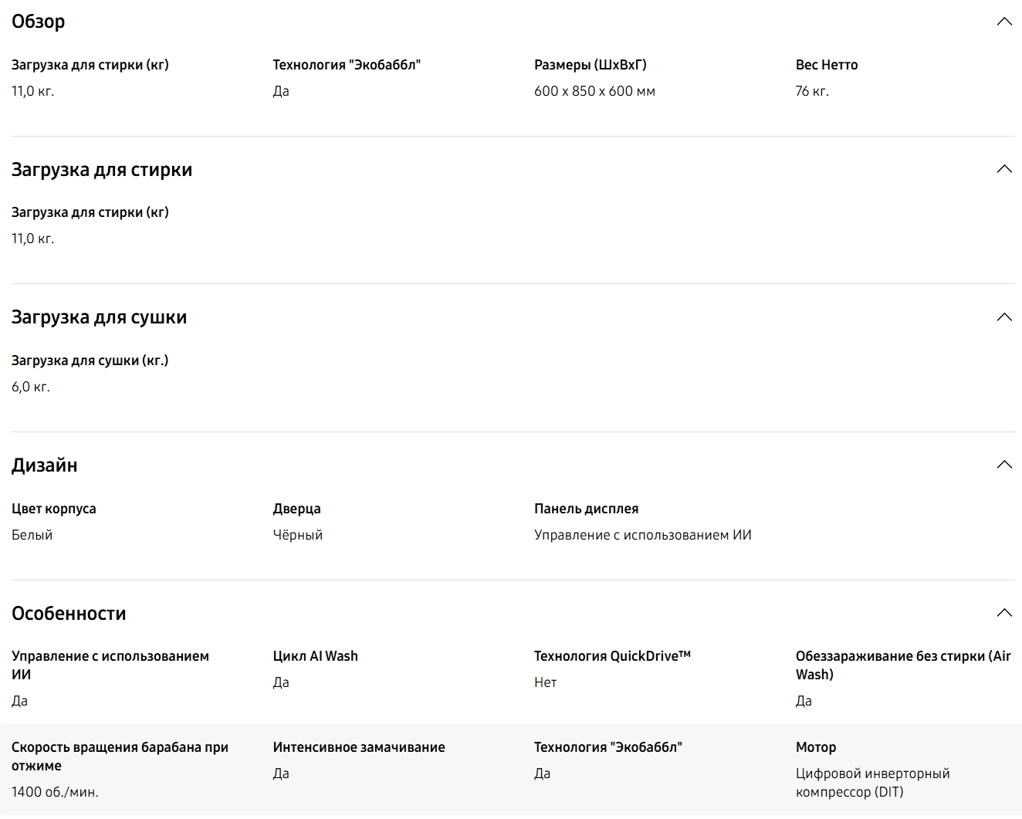Viewport: 1022px width, 819px height.
Task: Click the Дизайн section heading
Action: coord(45,465)
